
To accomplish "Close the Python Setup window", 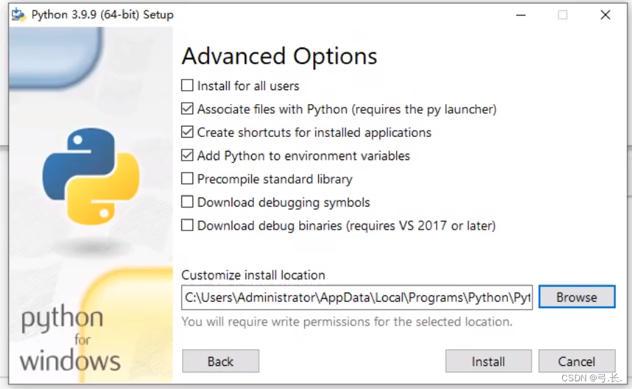I will (x=605, y=15).
